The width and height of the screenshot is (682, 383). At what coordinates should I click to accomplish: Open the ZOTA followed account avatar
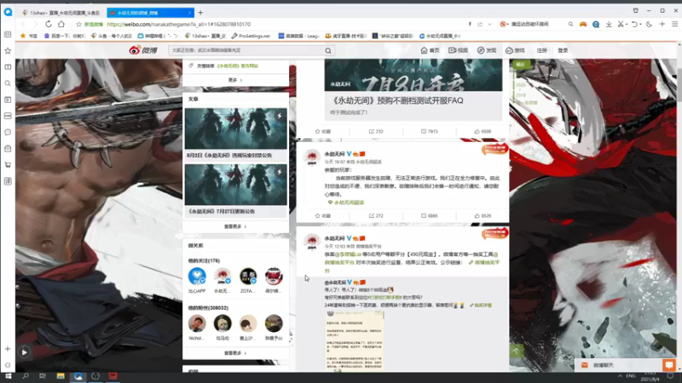[x=248, y=276]
